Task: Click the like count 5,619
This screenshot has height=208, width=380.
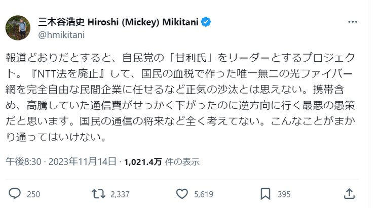Action: [203, 194]
